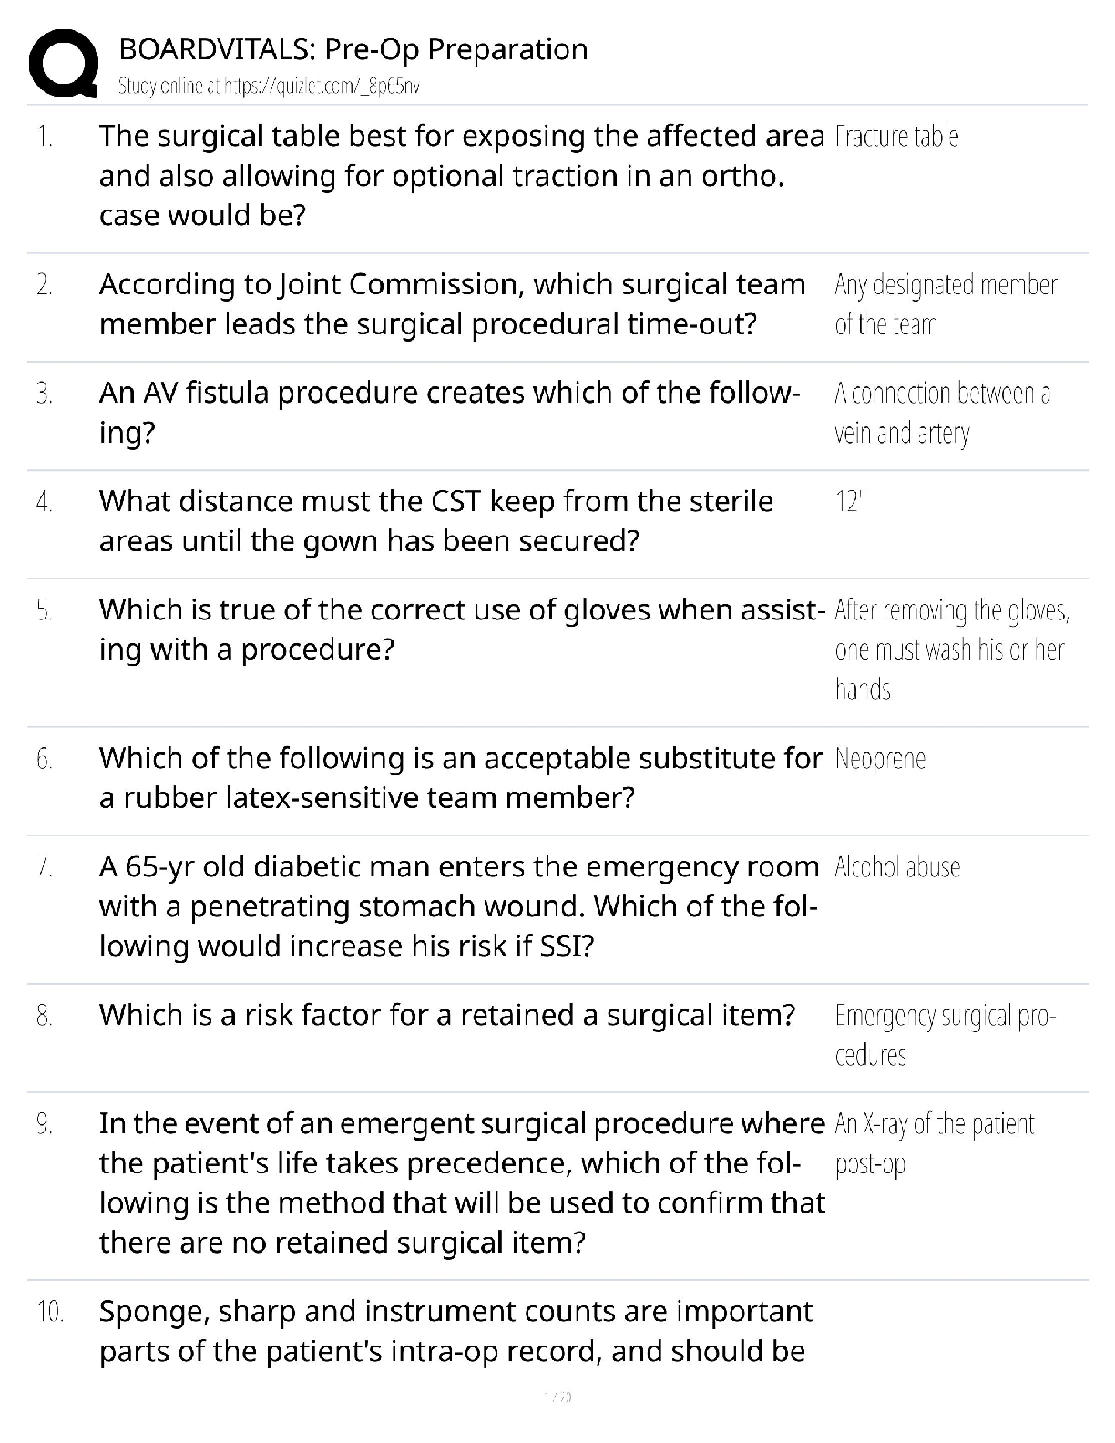
Task: Click the Quizlet logo icon
Action: [64, 63]
